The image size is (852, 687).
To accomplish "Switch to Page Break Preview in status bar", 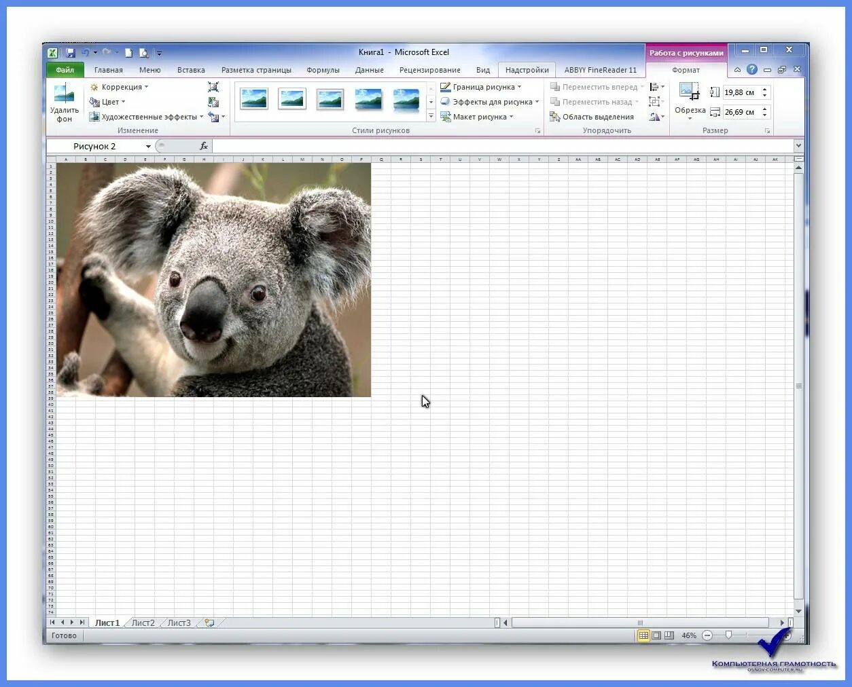I will pos(669,635).
